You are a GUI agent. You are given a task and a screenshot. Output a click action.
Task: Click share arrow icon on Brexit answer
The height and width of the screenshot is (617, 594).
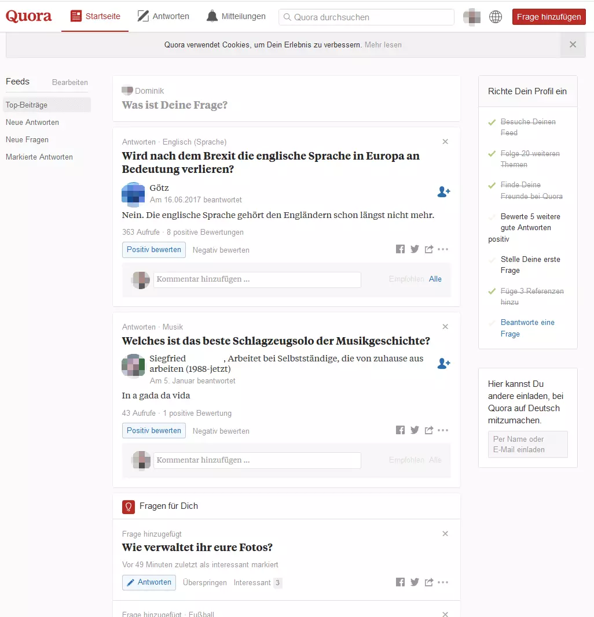click(429, 249)
